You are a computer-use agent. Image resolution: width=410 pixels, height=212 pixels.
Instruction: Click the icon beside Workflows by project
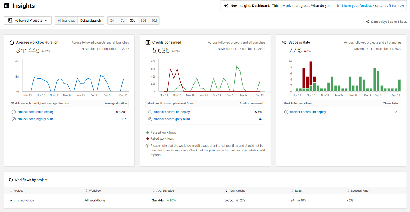(11, 180)
